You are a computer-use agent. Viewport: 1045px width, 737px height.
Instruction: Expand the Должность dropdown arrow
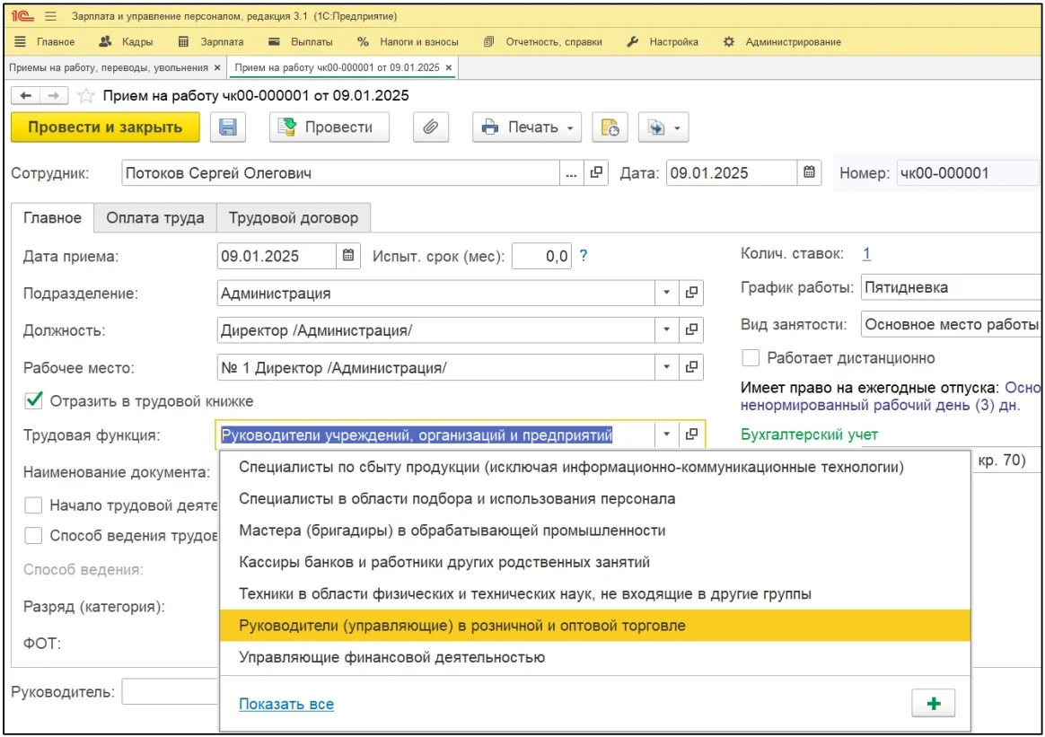coord(666,330)
